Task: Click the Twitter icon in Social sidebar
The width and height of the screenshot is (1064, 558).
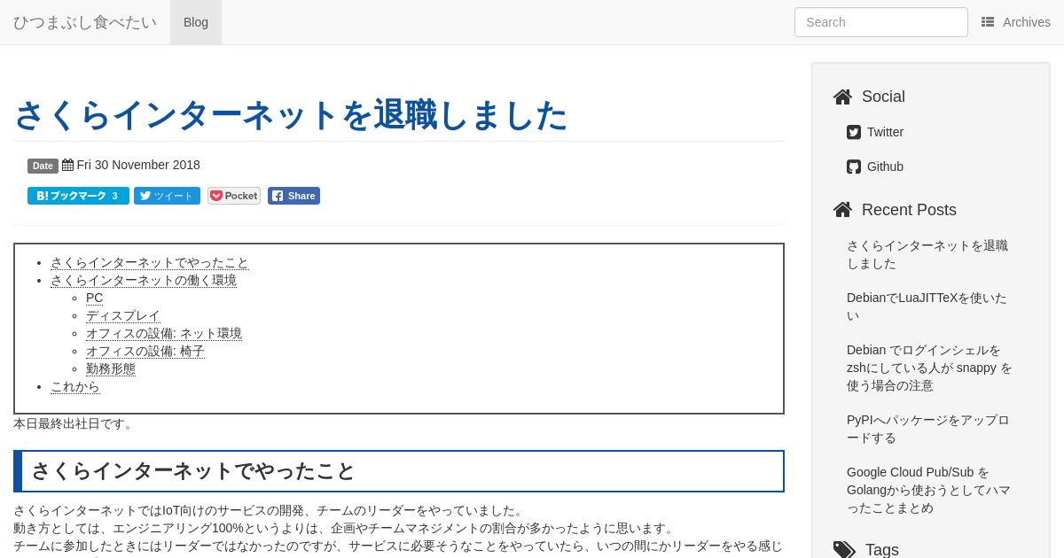Action: 854,132
